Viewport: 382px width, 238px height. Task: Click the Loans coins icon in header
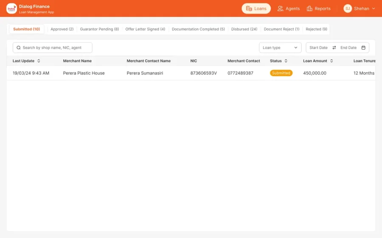pos(249,8)
